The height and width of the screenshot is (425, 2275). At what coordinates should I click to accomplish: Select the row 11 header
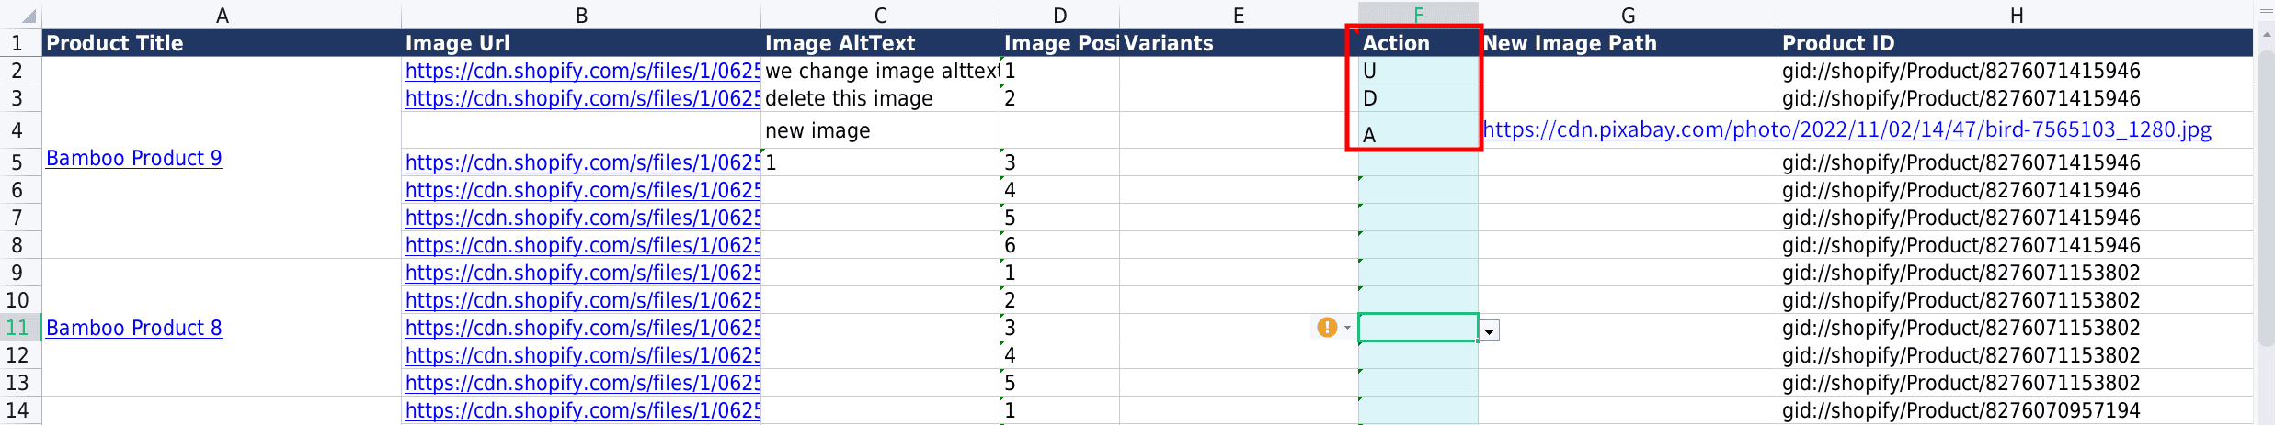pyautogui.click(x=18, y=328)
